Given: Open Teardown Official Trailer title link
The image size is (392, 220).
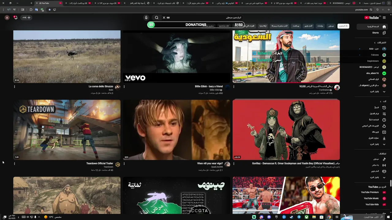Looking at the screenshot, I should 100,163.
